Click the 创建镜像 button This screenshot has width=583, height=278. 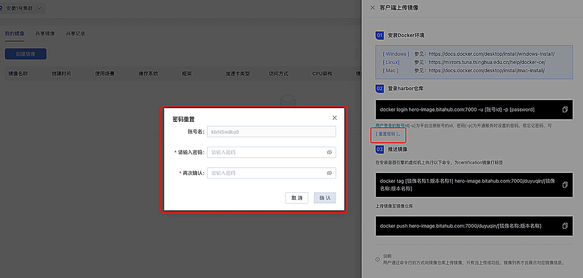coord(26,54)
